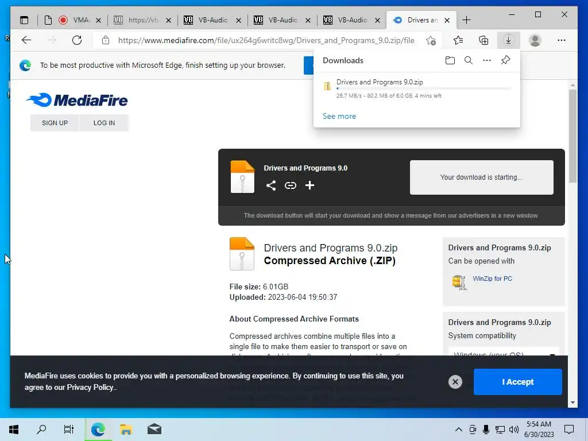
Task: Open the Windows Start menu
Action: 14,430
